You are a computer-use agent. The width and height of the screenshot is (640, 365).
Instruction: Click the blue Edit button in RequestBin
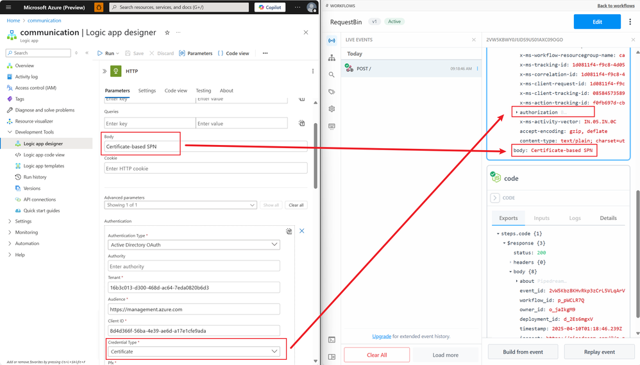click(x=597, y=22)
